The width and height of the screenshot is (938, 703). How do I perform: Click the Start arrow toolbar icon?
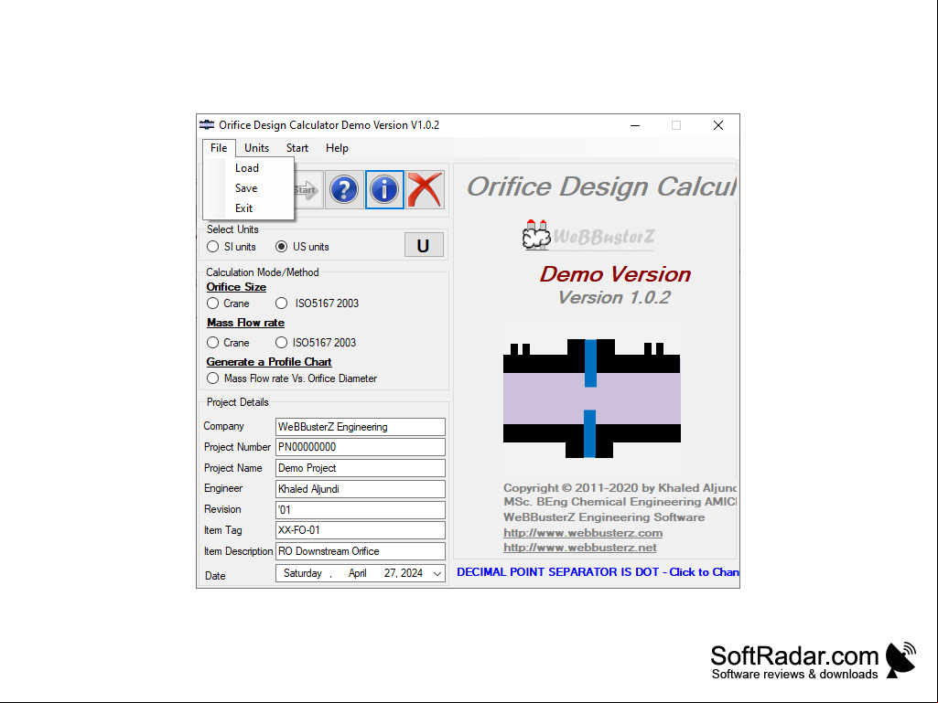point(307,189)
